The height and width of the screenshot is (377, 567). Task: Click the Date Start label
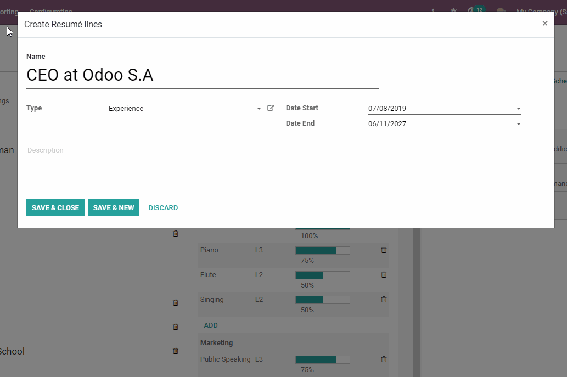coord(302,108)
